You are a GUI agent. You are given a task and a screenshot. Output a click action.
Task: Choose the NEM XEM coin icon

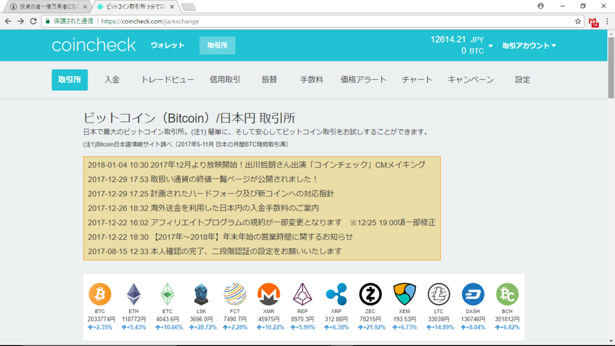click(404, 294)
